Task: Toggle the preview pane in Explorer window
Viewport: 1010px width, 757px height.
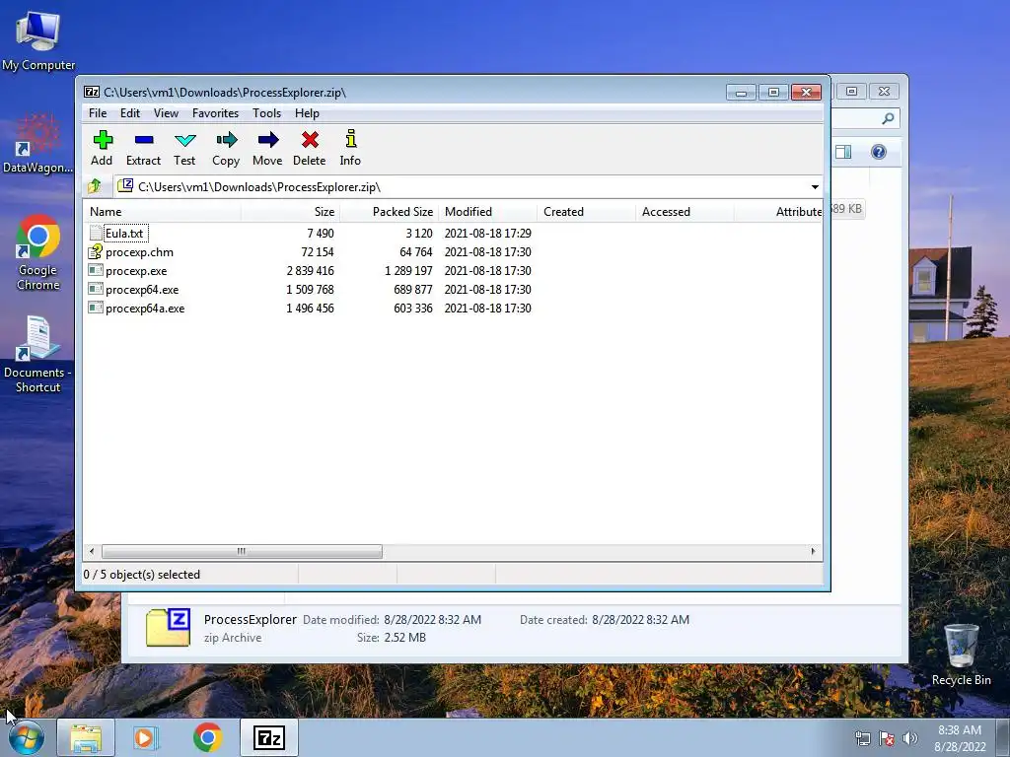Action: 843,152
